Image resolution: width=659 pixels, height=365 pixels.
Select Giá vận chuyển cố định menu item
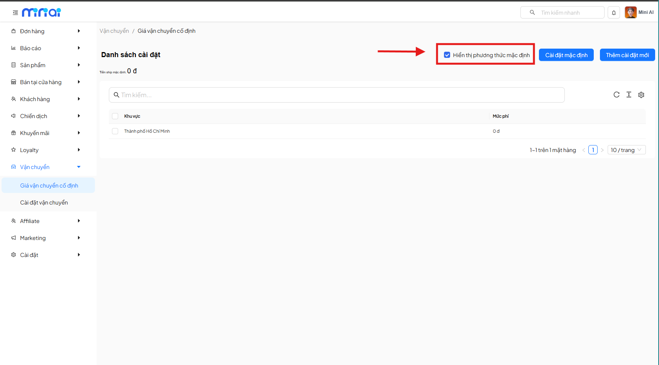click(x=49, y=186)
